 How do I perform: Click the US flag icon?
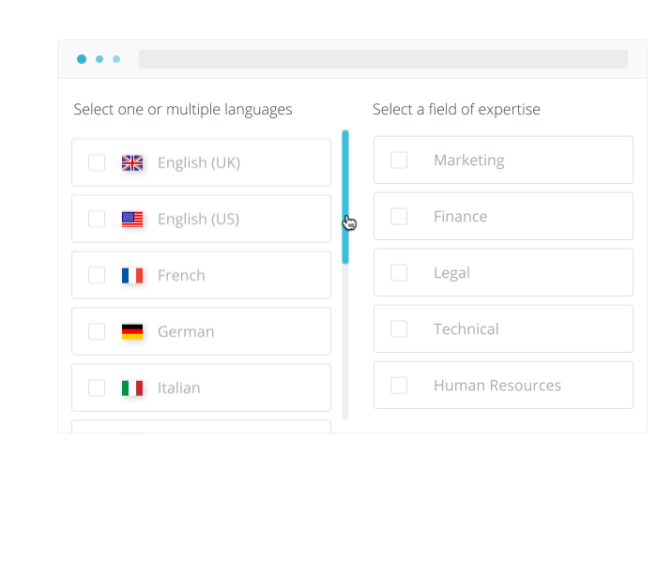coord(132,220)
